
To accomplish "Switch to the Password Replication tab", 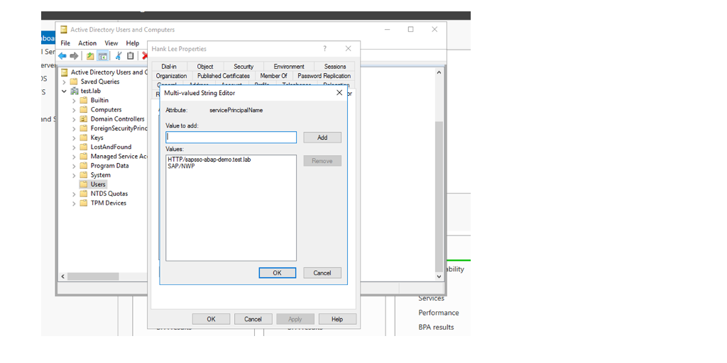I will coord(324,76).
